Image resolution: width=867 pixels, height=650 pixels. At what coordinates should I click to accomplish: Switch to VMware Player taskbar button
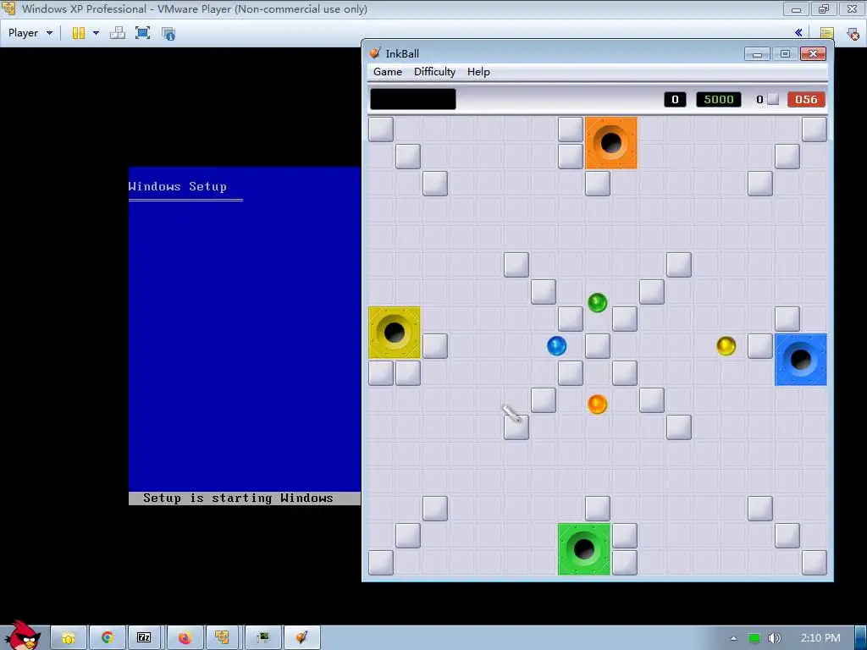(x=223, y=638)
